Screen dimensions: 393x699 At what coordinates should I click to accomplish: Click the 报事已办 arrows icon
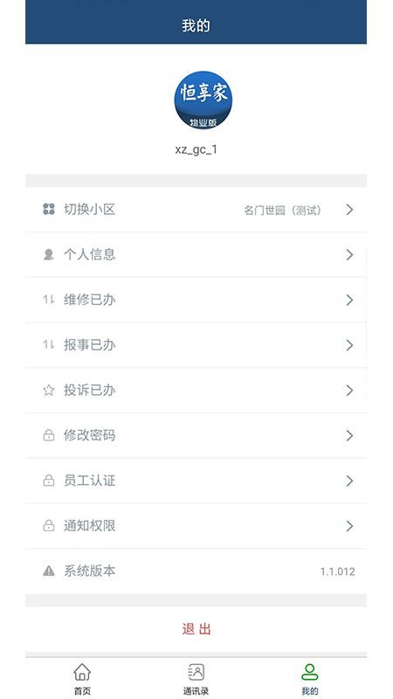[x=49, y=345]
